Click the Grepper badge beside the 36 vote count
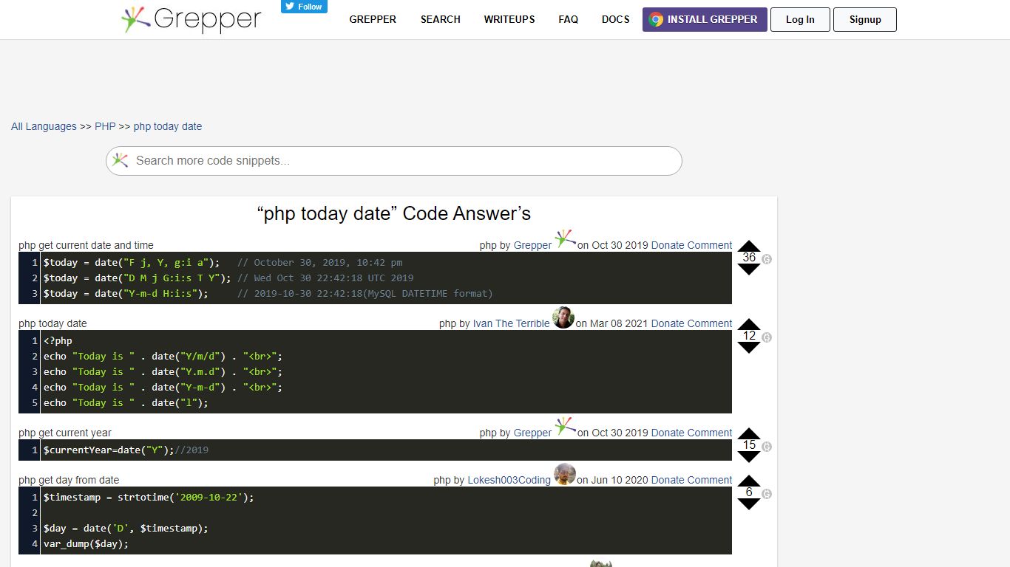The width and height of the screenshot is (1010, 567). (x=767, y=259)
